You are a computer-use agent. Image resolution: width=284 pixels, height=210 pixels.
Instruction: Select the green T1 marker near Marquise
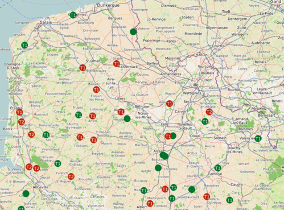(x=24, y=45)
